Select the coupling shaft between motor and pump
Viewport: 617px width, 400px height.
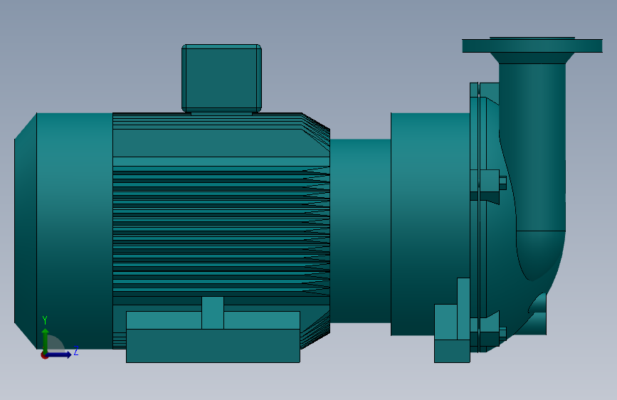360,231
